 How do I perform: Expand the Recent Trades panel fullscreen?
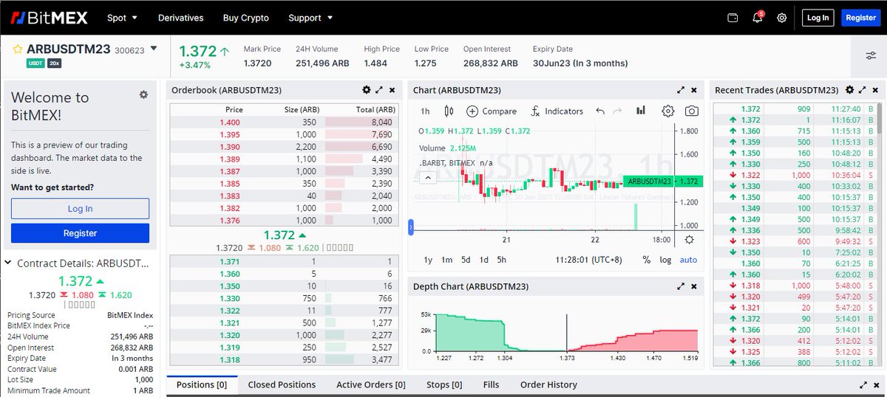(x=862, y=90)
